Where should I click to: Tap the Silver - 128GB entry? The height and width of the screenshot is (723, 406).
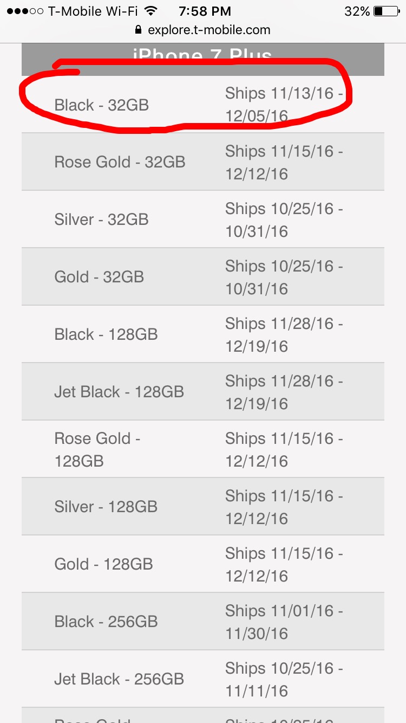pos(203,507)
